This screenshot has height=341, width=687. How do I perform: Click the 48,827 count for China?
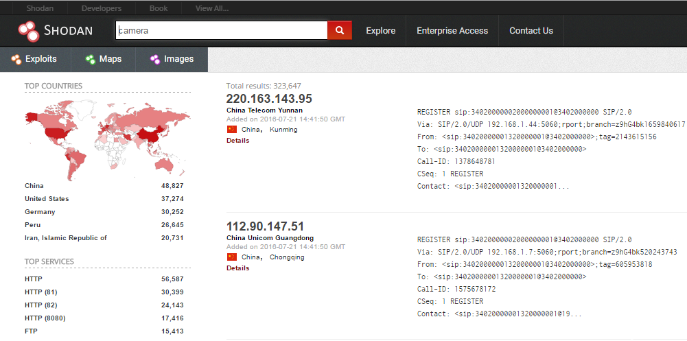172,186
